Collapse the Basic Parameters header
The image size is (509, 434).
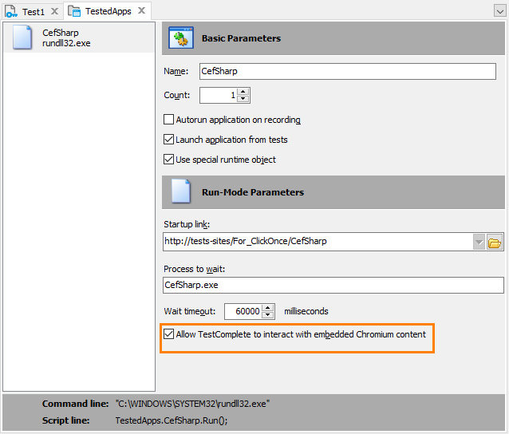click(x=333, y=38)
